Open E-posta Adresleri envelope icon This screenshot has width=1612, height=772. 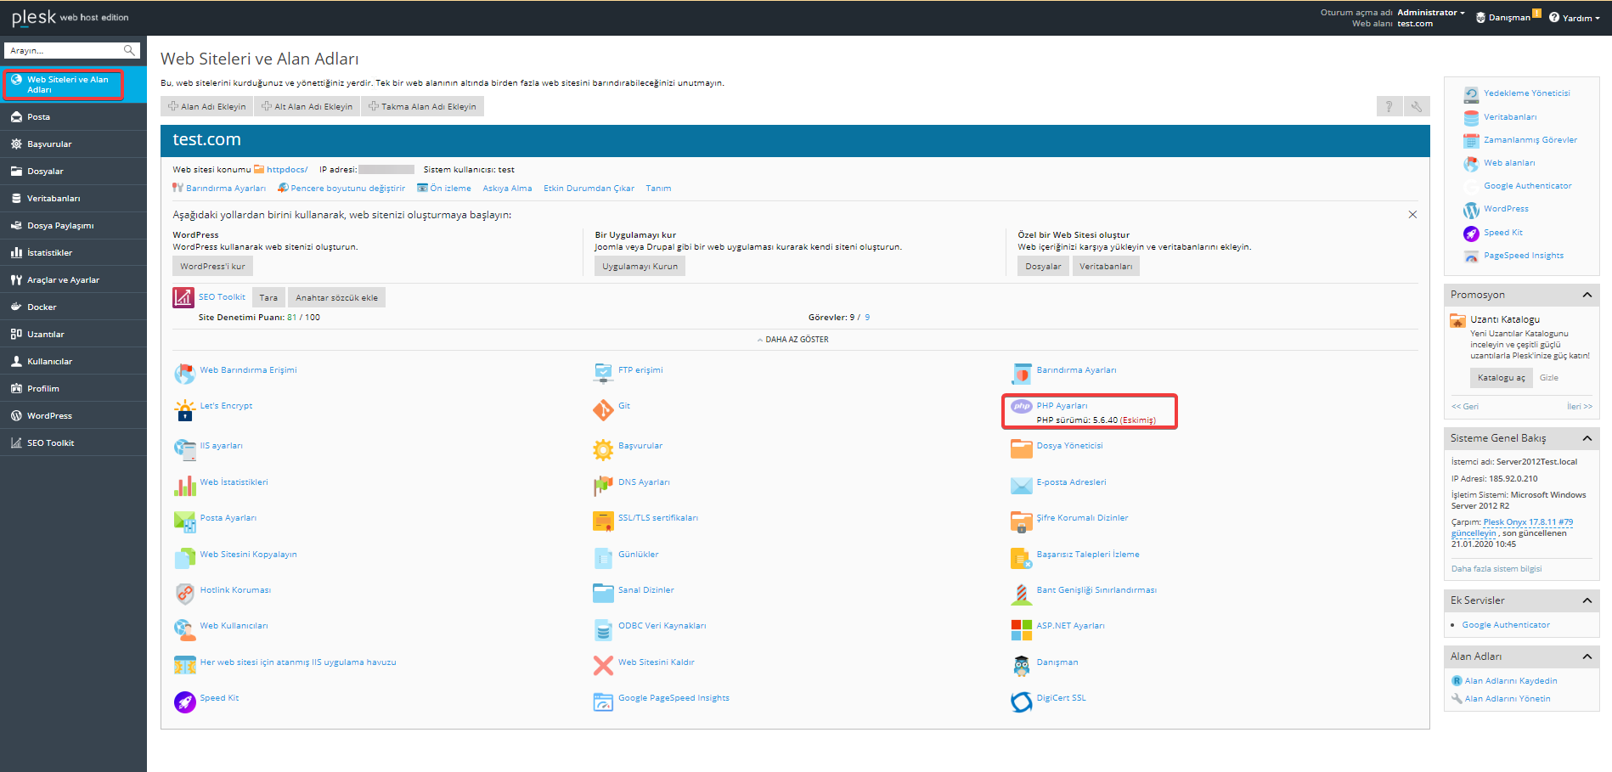click(1021, 486)
